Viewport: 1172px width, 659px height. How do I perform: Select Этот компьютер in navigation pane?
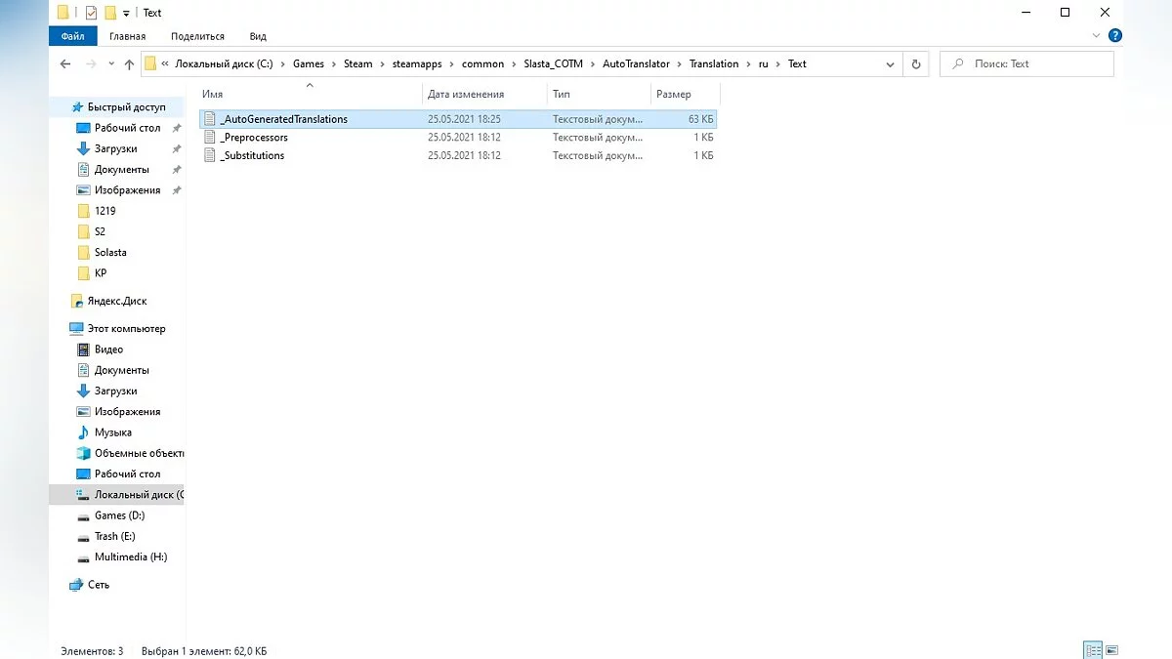point(126,329)
